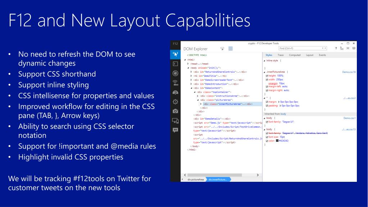The height and width of the screenshot is (207, 368).
Task: Open the DOM Explorer tool in sidebar
Action: coord(175,54)
